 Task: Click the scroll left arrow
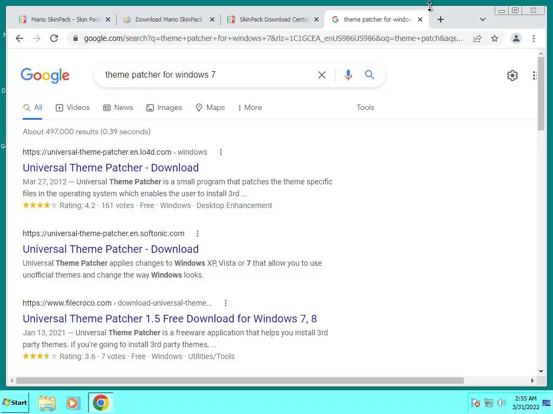click(12, 381)
